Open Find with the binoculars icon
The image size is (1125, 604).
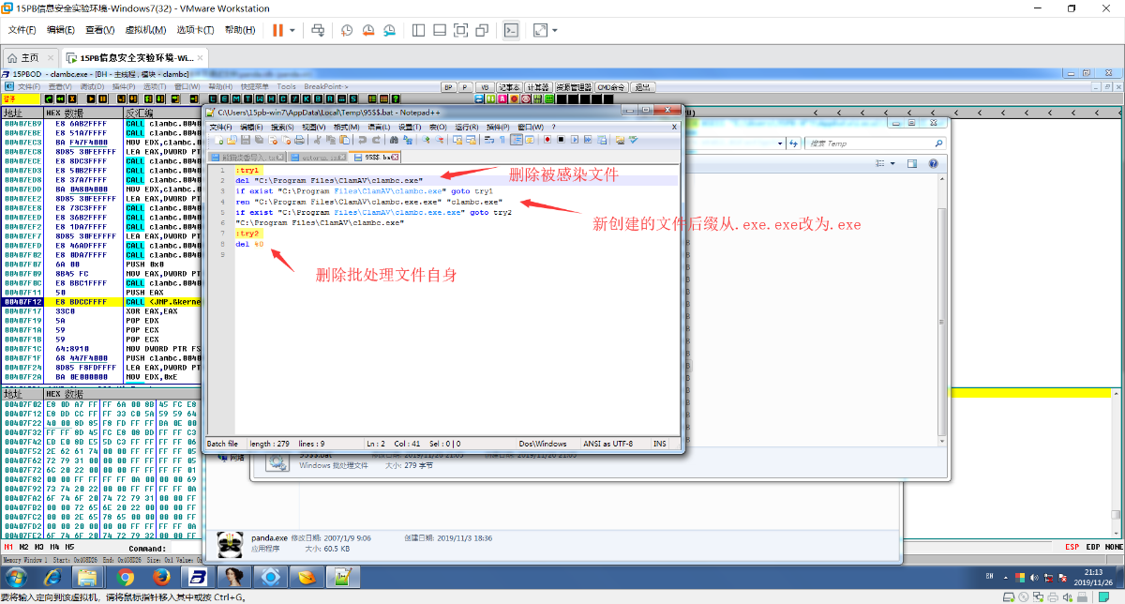coord(394,140)
